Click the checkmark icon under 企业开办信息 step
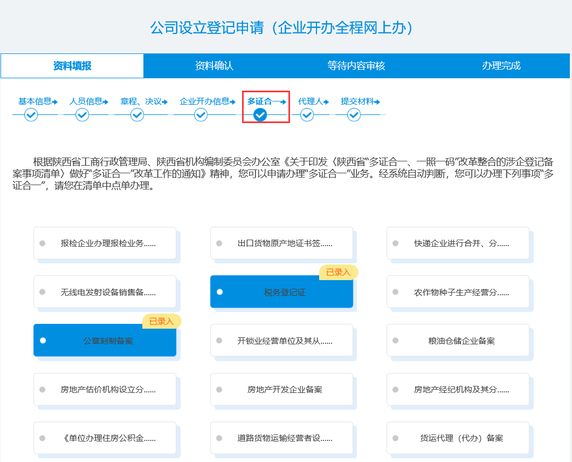The image size is (572, 462). tap(201, 114)
